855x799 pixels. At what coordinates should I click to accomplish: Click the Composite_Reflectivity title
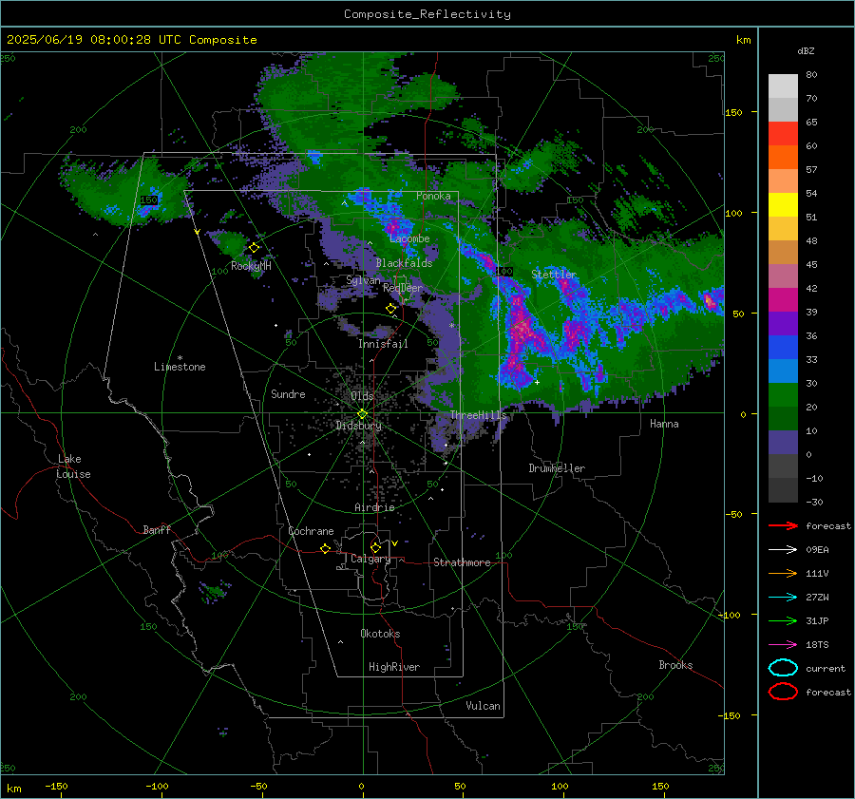click(x=427, y=14)
